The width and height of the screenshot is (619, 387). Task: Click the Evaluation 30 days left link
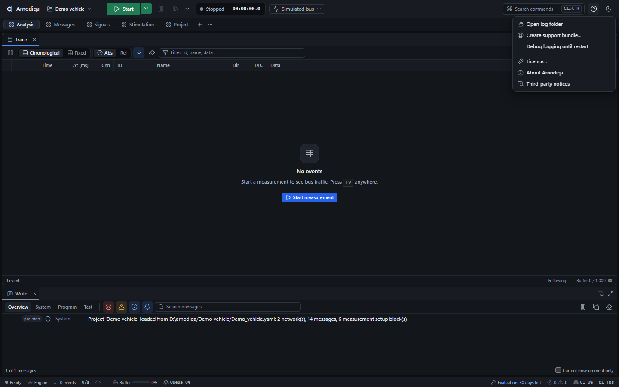click(516, 382)
